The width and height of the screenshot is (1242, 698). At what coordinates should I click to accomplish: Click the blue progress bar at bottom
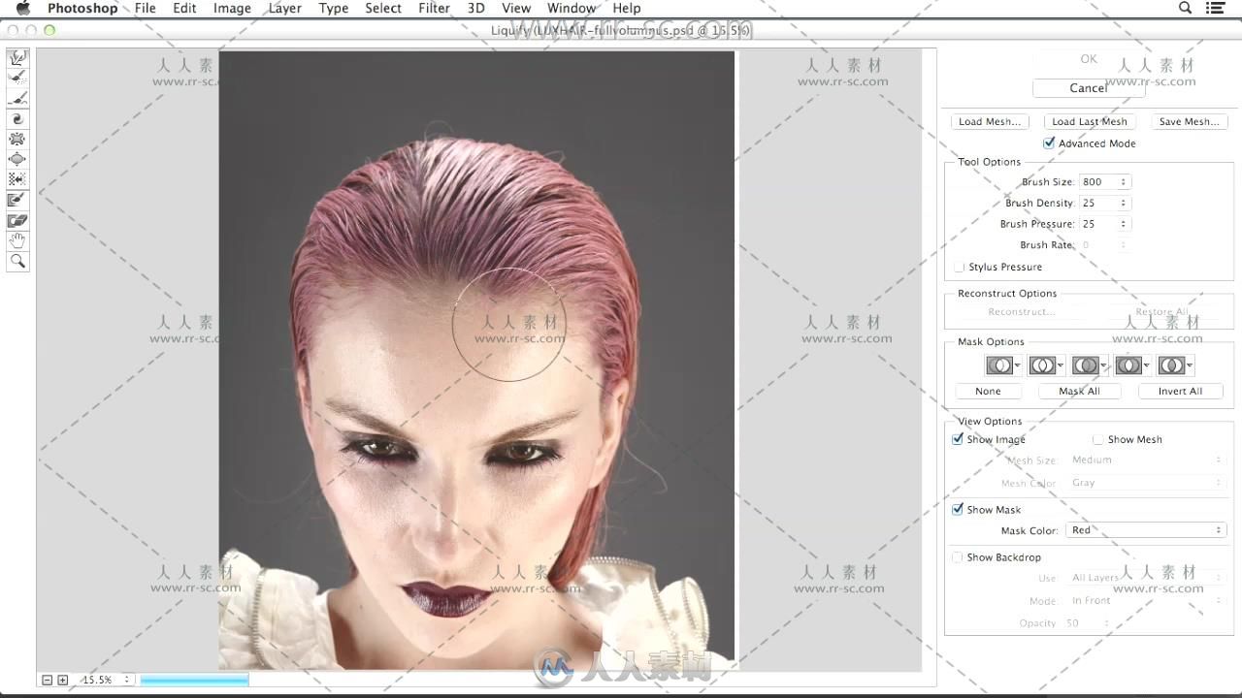point(194,680)
